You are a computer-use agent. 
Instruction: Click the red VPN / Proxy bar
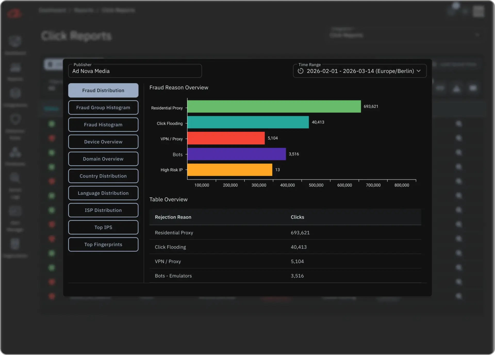[226, 138]
